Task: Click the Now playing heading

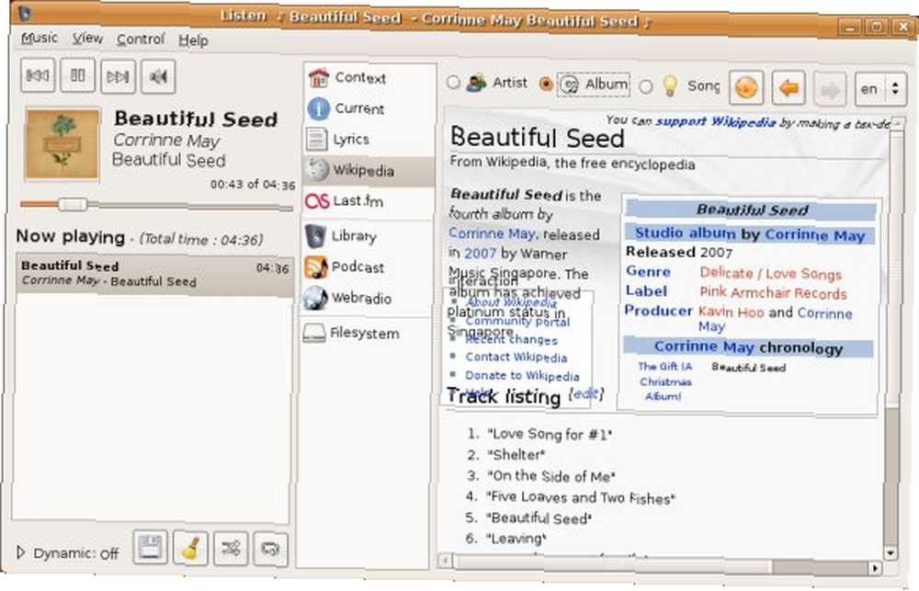Action: [x=71, y=236]
